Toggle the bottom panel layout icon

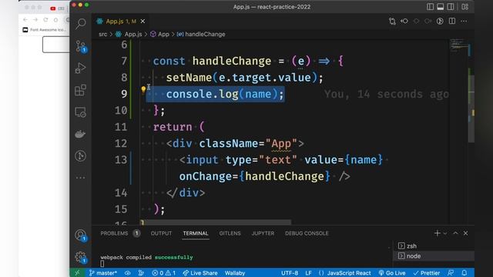(440, 7)
